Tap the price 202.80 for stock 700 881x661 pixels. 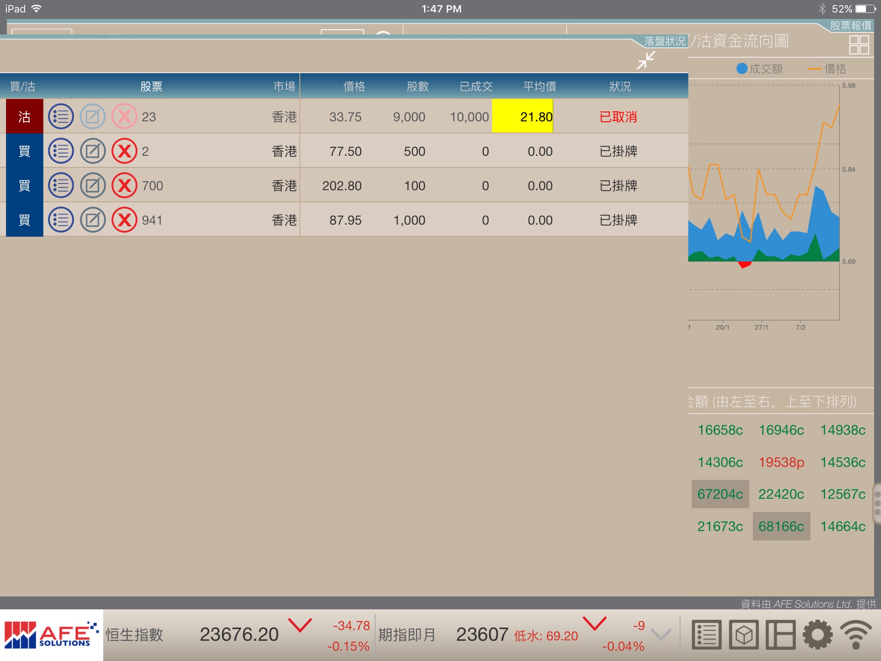pyautogui.click(x=342, y=185)
